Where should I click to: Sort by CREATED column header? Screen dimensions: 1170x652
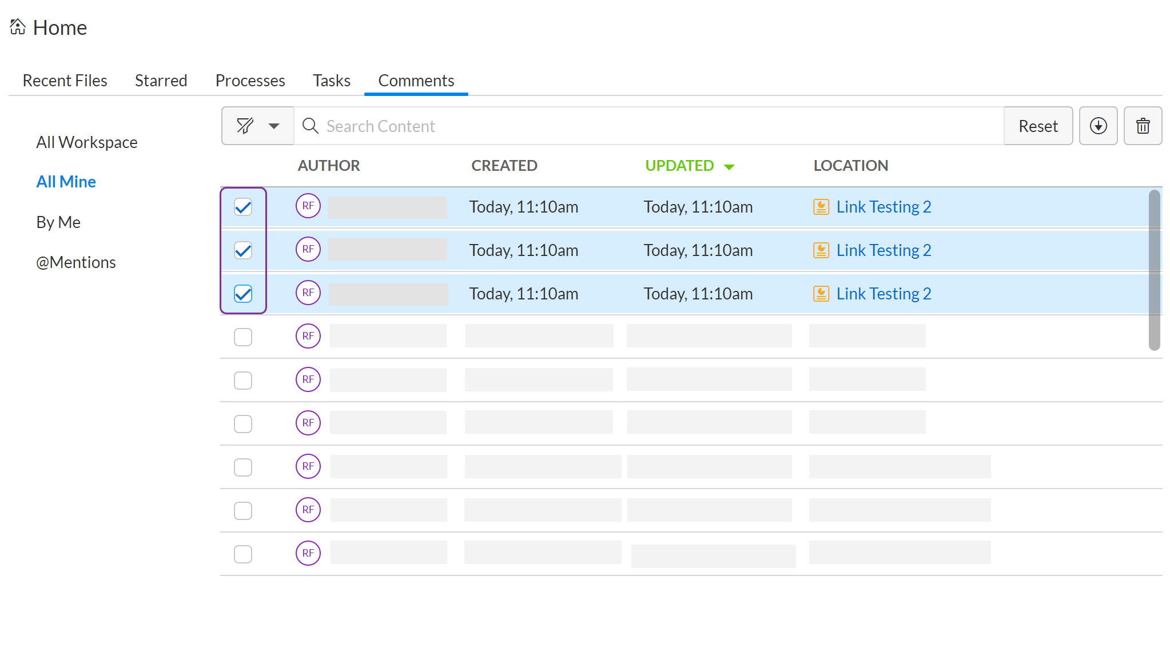click(x=504, y=166)
